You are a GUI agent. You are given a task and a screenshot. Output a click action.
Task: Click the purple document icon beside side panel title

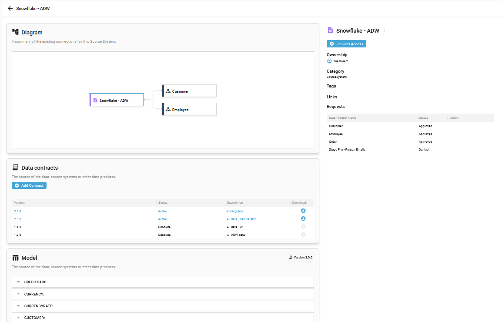[330, 30]
